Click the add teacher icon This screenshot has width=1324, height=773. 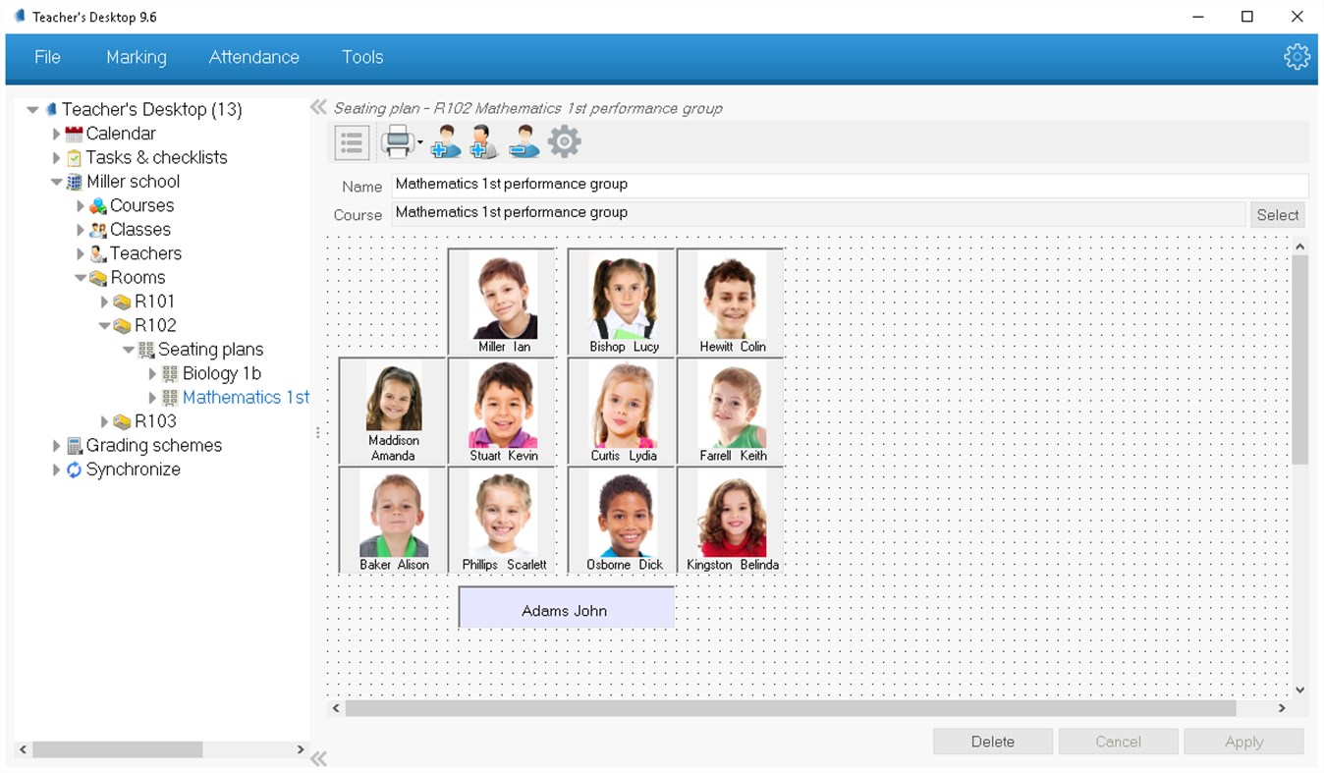483,142
